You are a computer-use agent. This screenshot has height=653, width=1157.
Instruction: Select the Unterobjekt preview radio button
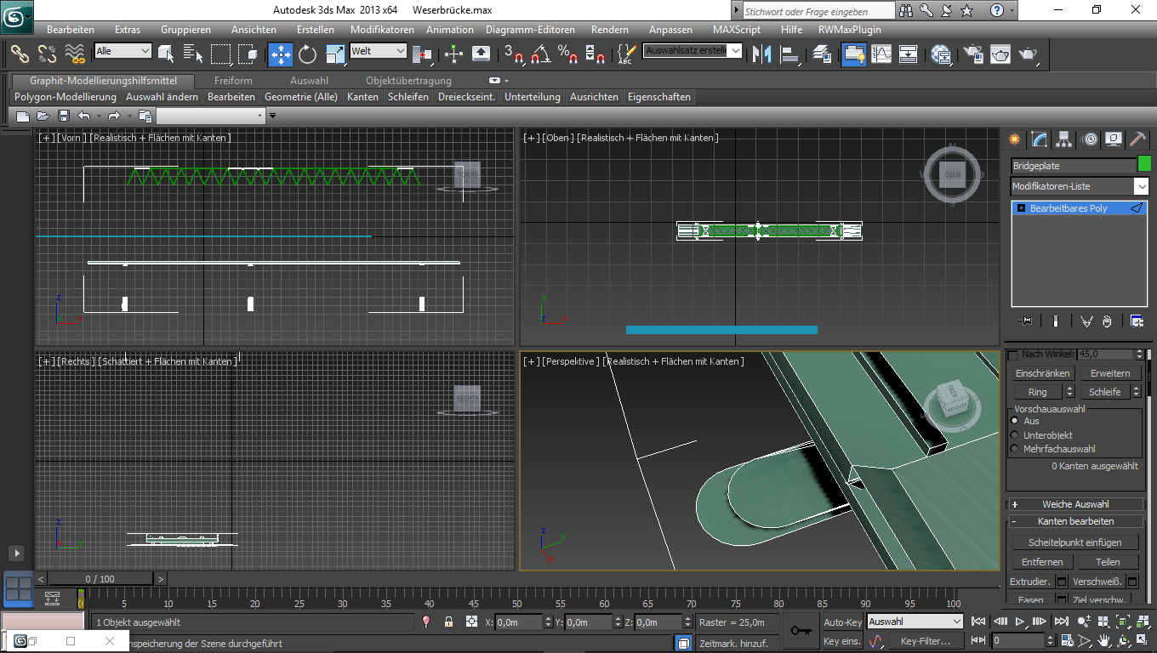coord(1014,435)
